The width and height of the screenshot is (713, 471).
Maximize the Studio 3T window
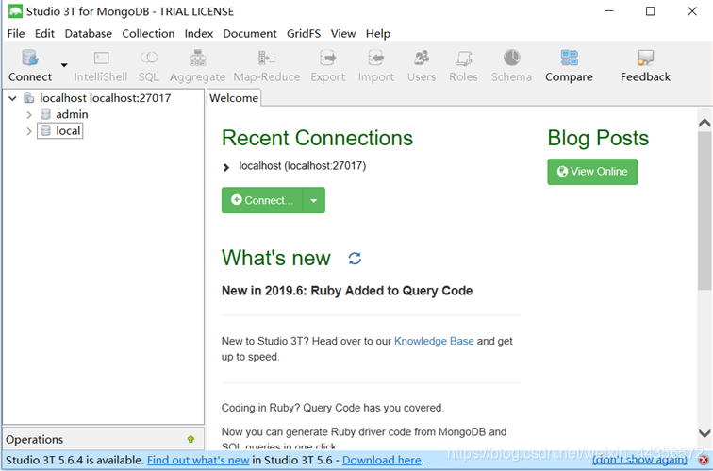coord(650,11)
